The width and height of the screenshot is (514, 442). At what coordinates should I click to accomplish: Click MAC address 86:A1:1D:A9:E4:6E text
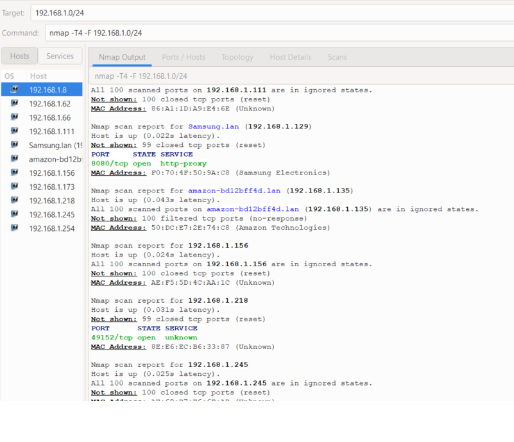point(190,108)
